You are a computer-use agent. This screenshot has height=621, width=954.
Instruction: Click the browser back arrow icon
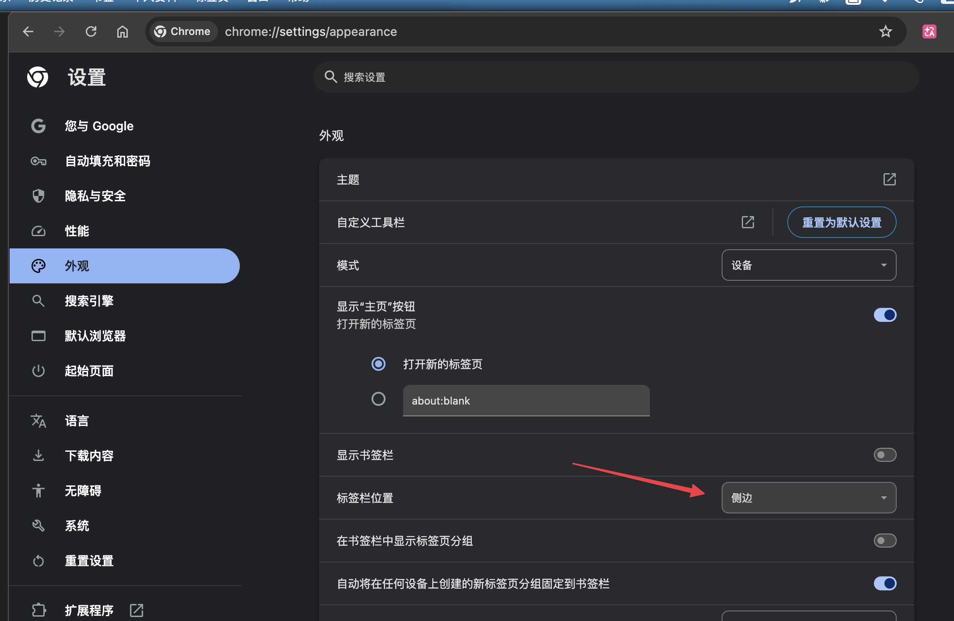click(x=28, y=31)
